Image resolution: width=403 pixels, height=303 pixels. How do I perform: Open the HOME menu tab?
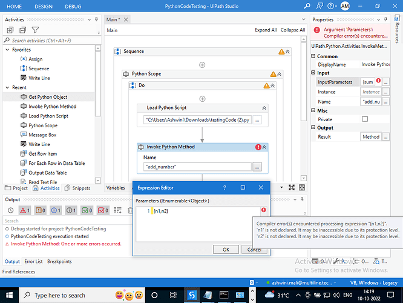[14, 7]
